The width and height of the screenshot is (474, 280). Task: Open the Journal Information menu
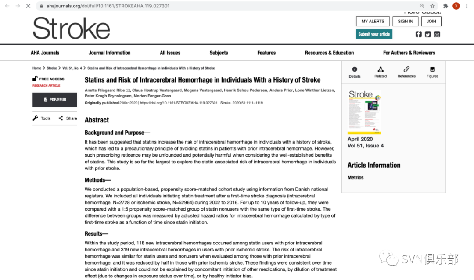pos(109,53)
